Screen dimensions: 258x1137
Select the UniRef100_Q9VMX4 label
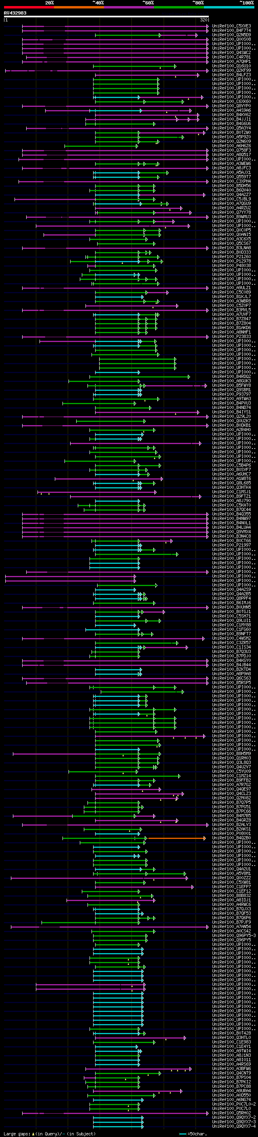[x=231, y=532]
